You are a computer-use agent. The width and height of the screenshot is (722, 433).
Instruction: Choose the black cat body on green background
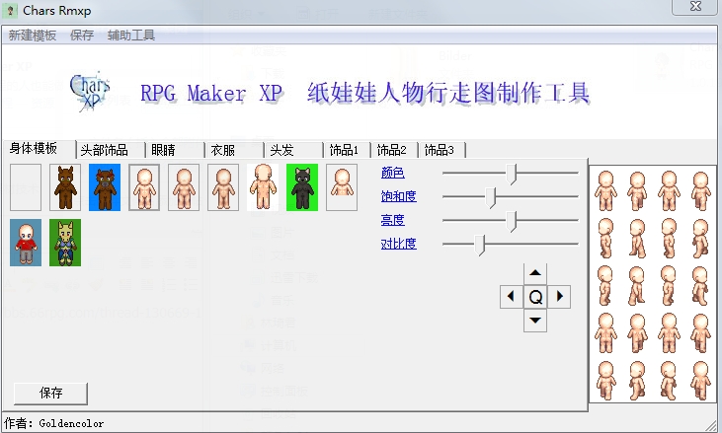302,187
